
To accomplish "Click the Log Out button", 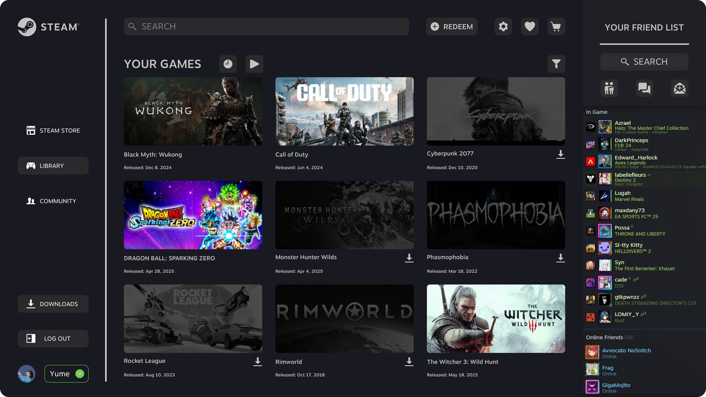I will click(x=53, y=339).
